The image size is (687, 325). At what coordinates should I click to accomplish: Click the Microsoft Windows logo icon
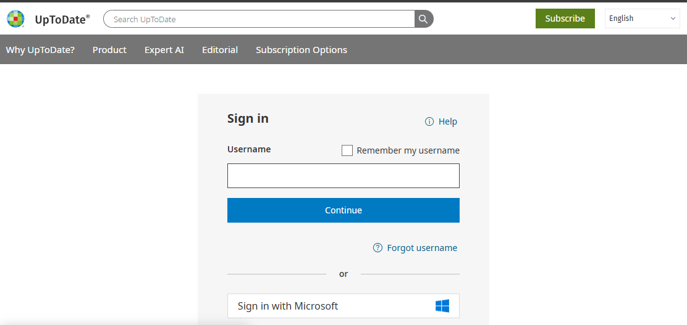[442, 306]
